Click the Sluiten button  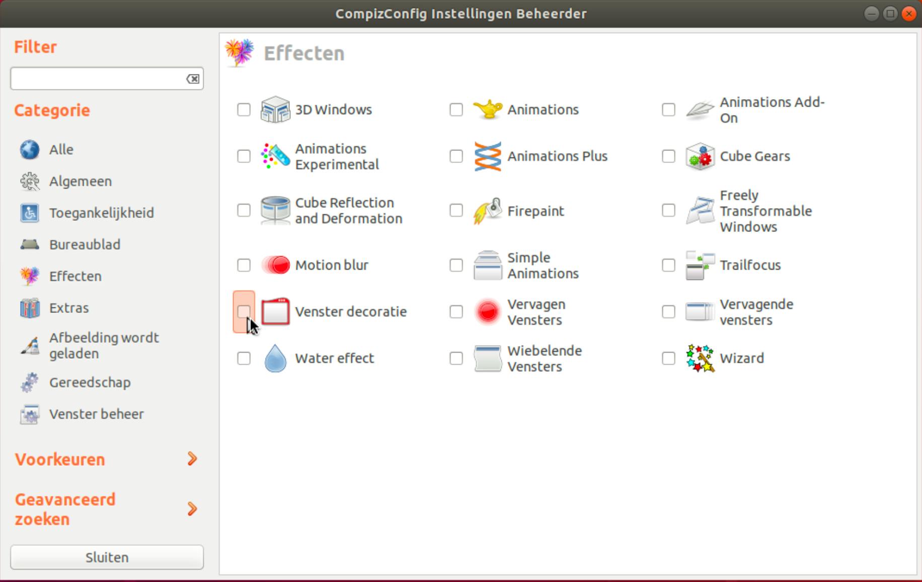(107, 557)
